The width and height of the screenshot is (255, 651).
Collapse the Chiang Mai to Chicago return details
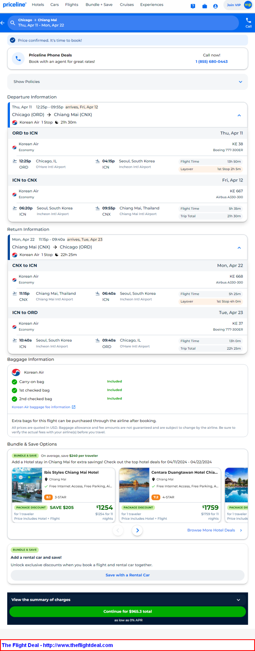coord(239,248)
